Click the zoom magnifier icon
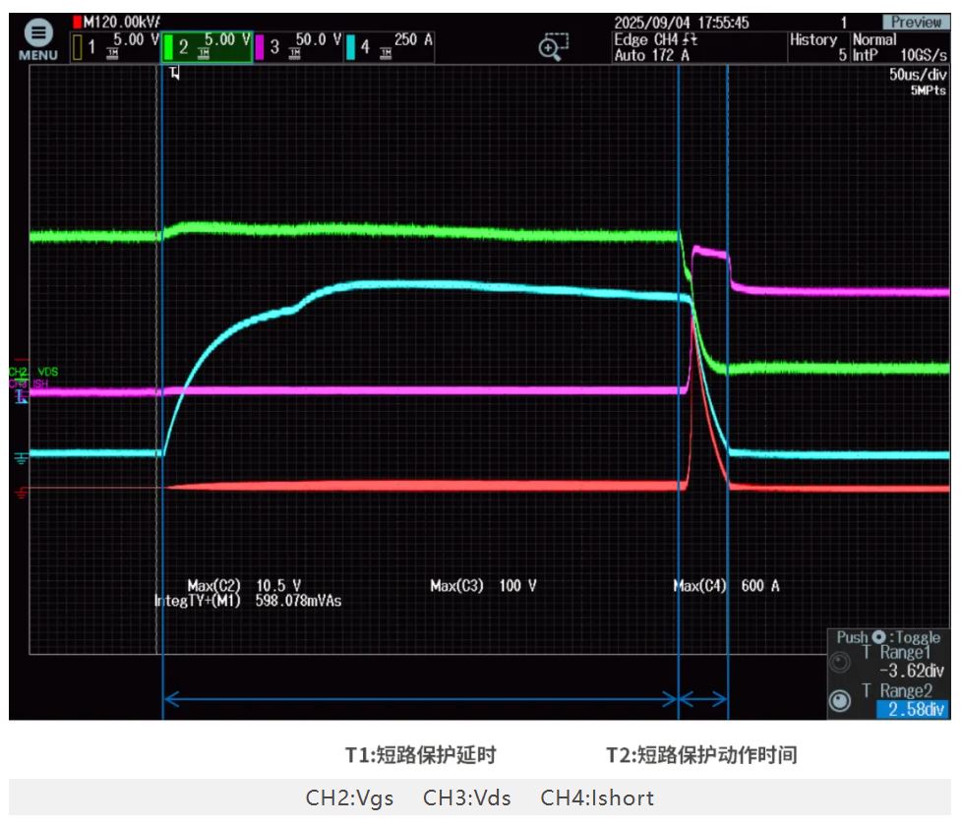 coord(554,45)
